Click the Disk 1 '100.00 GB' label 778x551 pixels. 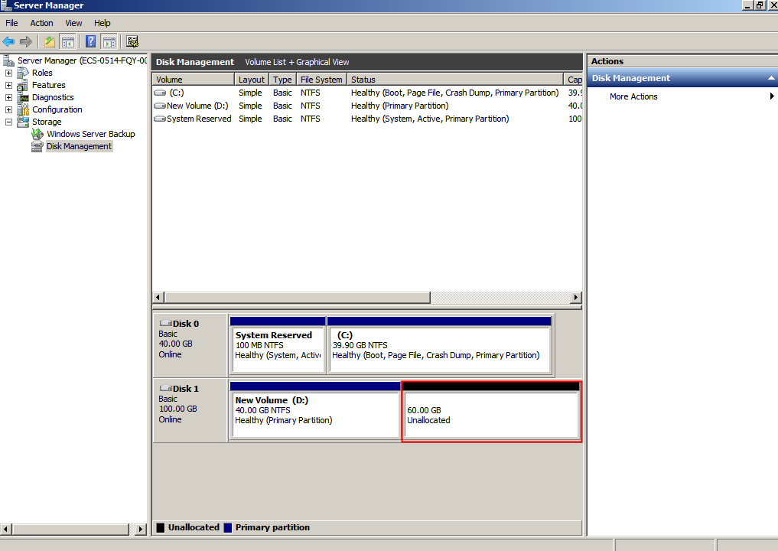[x=178, y=409]
